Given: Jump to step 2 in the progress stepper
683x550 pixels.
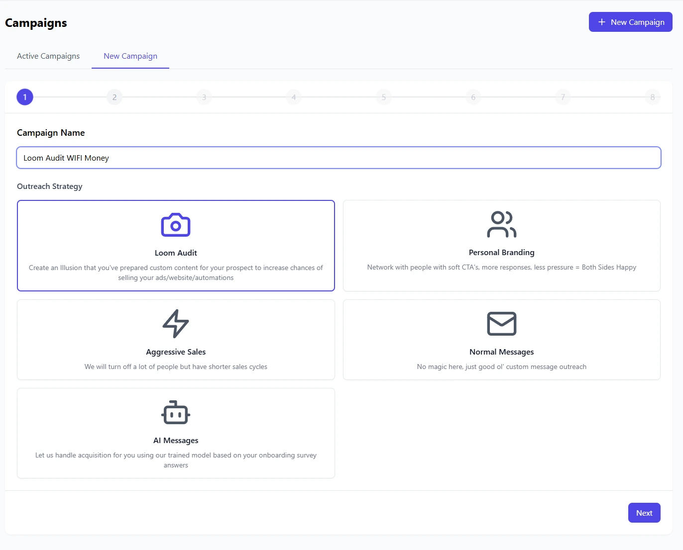Looking at the screenshot, I should coord(114,97).
